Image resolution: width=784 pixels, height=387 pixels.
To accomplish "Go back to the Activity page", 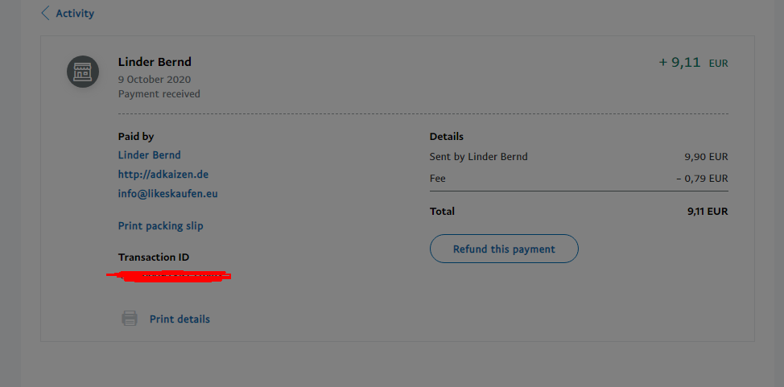I will click(74, 14).
